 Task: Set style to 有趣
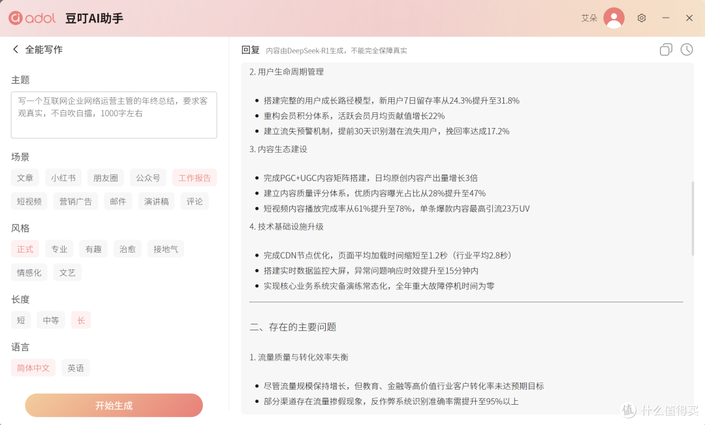click(x=93, y=249)
